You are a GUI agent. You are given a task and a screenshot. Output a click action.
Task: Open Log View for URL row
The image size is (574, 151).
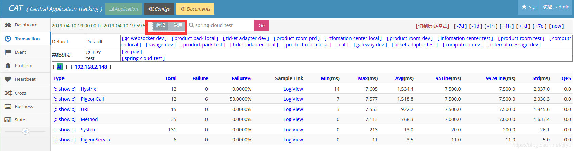[x=293, y=109]
